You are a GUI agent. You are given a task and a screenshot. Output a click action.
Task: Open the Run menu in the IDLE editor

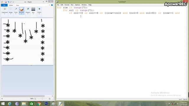tap(72, 5)
